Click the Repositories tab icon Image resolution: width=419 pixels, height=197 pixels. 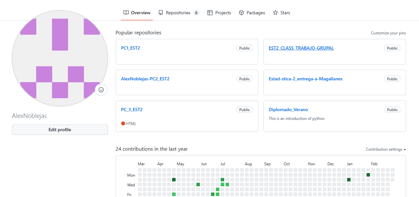click(161, 13)
